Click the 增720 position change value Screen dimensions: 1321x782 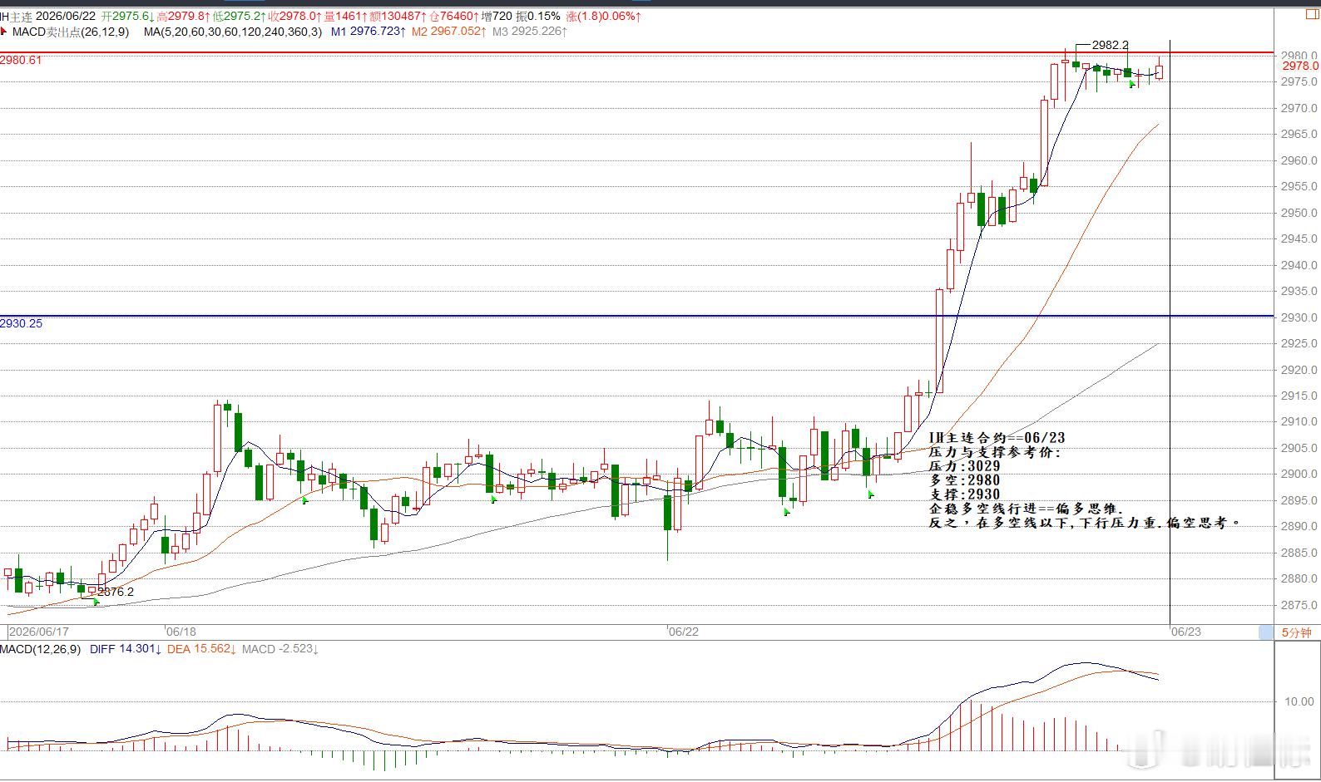point(497,16)
